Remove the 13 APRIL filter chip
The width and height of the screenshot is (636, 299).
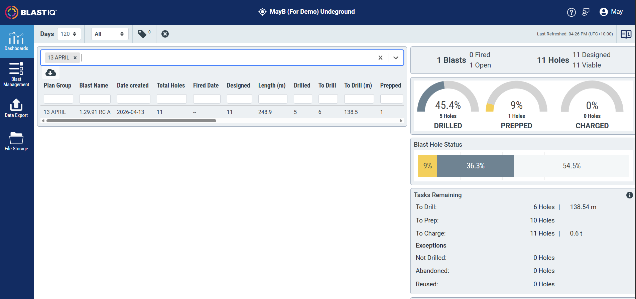coord(75,58)
